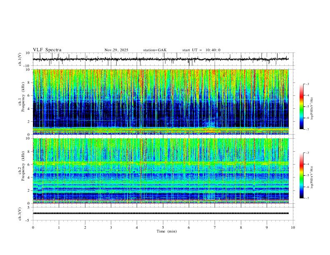The height and width of the screenshot is (255, 330).
Task: Click the "-3" label on ch.1 color bar
Action: click(307, 84)
